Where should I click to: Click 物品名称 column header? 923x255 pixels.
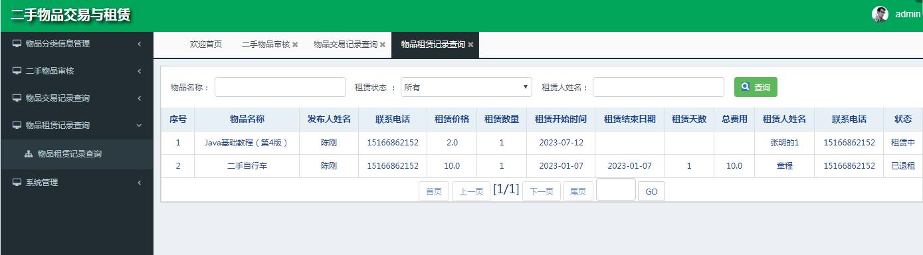(x=247, y=120)
